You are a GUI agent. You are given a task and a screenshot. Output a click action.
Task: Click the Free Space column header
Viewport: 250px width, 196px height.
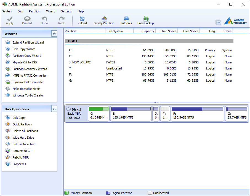click(x=189, y=31)
